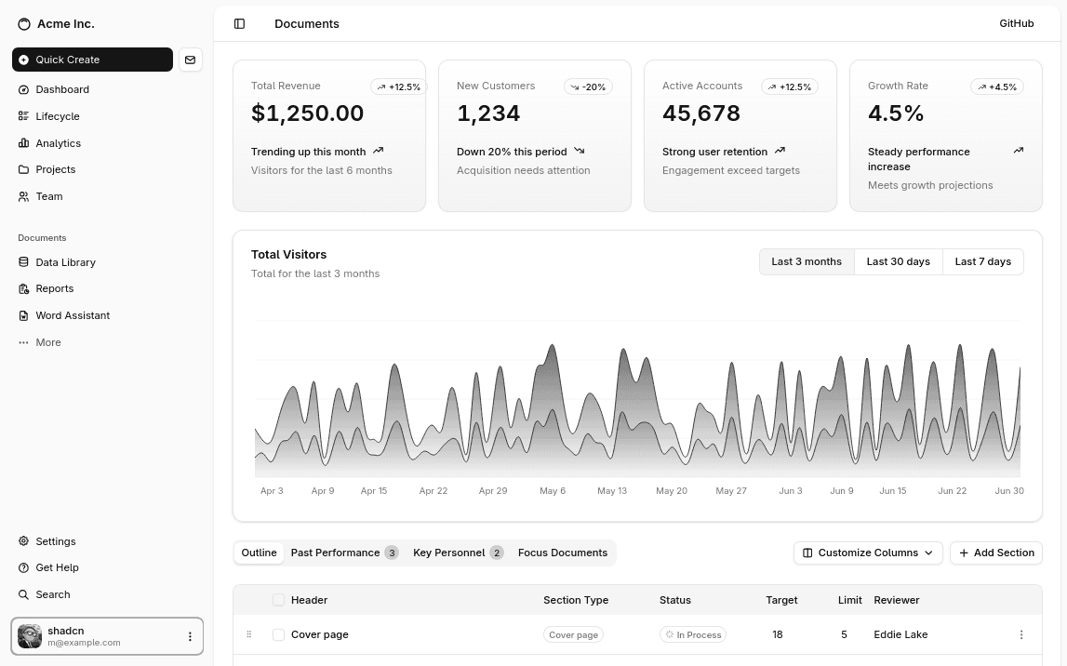Click the Search icon near the bottom
This screenshot has height=666, width=1067.
pyautogui.click(x=22, y=594)
